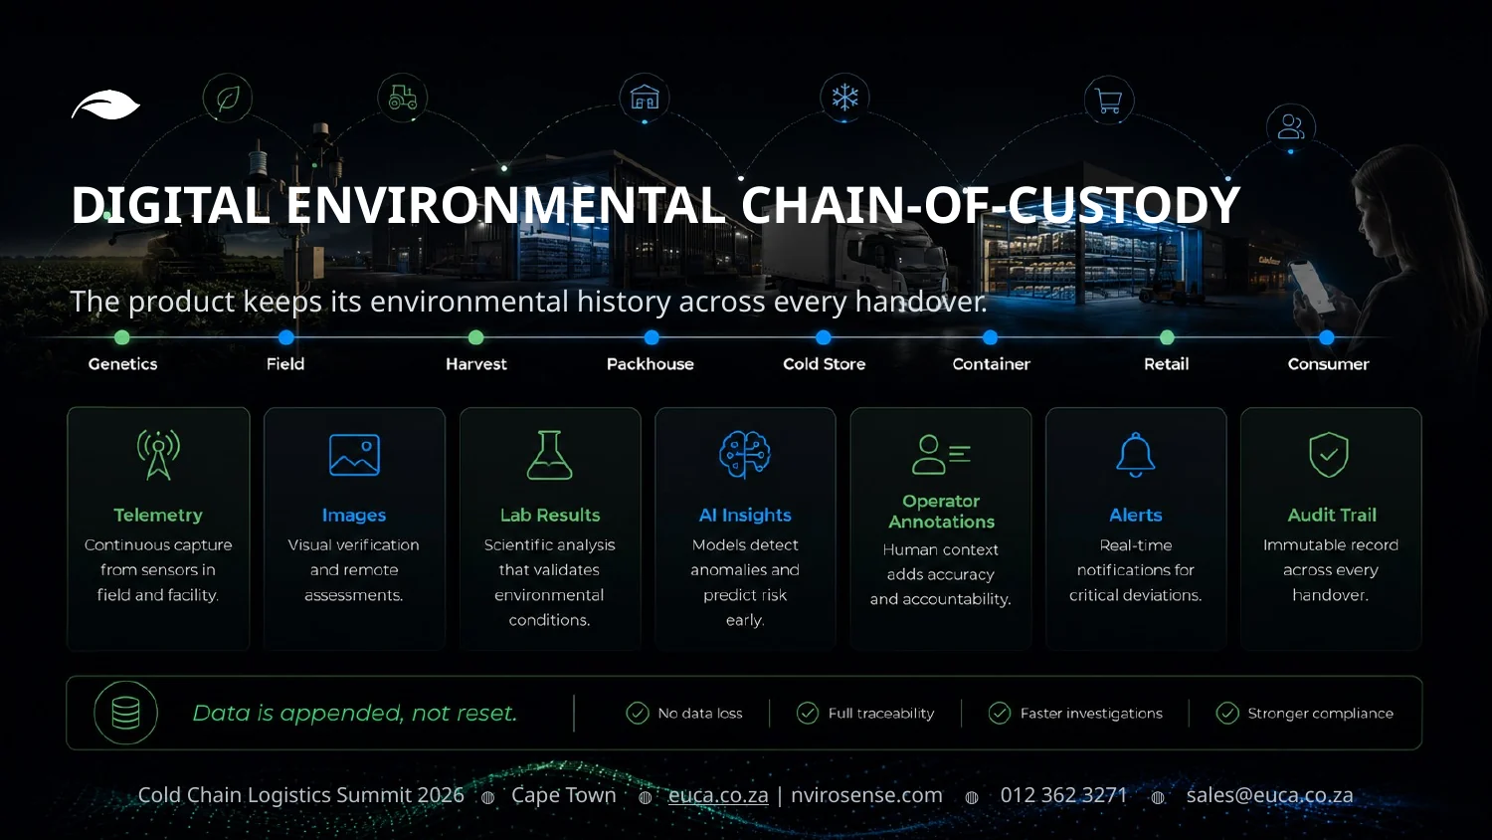Viewport: 1492px width, 840px height.
Task: Click the Images picture icon
Action: pyautogui.click(x=354, y=455)
